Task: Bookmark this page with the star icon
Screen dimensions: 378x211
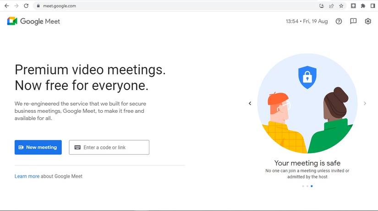Action: tap(341, 6)
